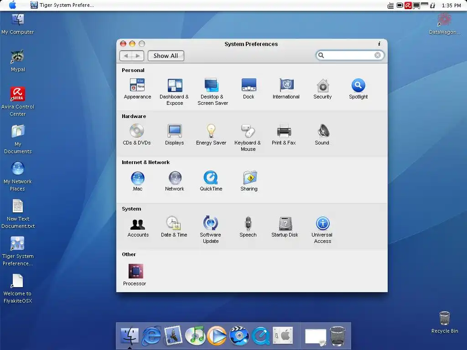Click the white document stack in dock
This screenshot has height=350, width=467.
(316, 337)
